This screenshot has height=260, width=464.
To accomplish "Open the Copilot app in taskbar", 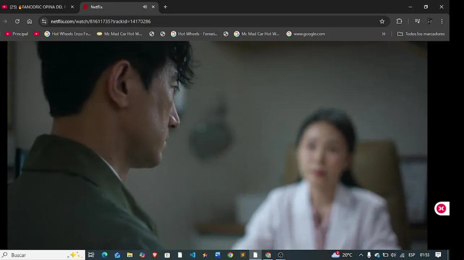I will coord(142,255).
